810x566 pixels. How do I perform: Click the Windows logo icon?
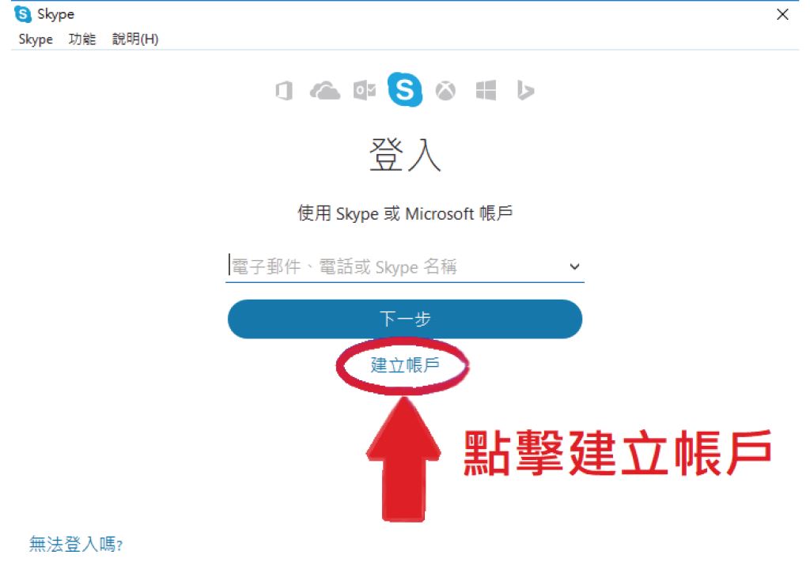coord(486,91)
